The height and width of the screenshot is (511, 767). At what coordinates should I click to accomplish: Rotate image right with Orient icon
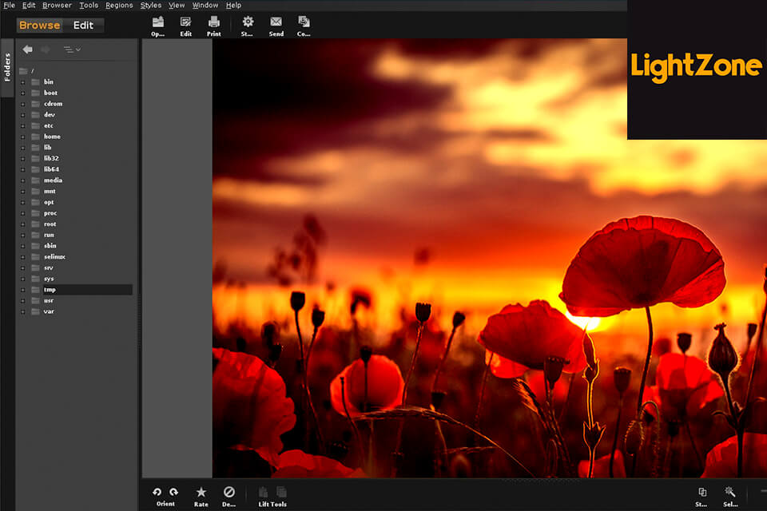coord(173,492)
